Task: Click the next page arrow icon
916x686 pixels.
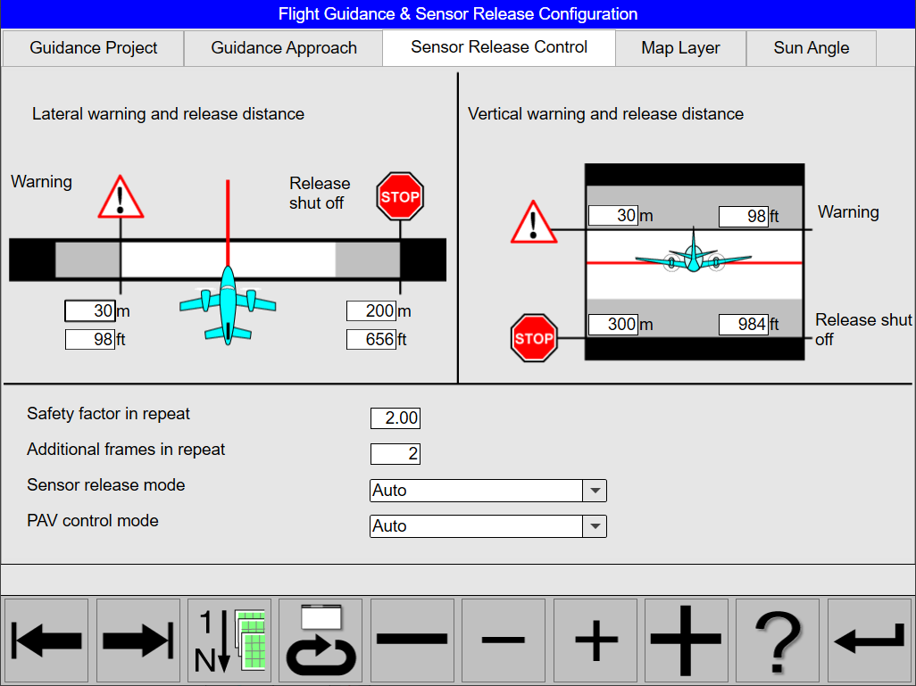Action: [137, 641]
